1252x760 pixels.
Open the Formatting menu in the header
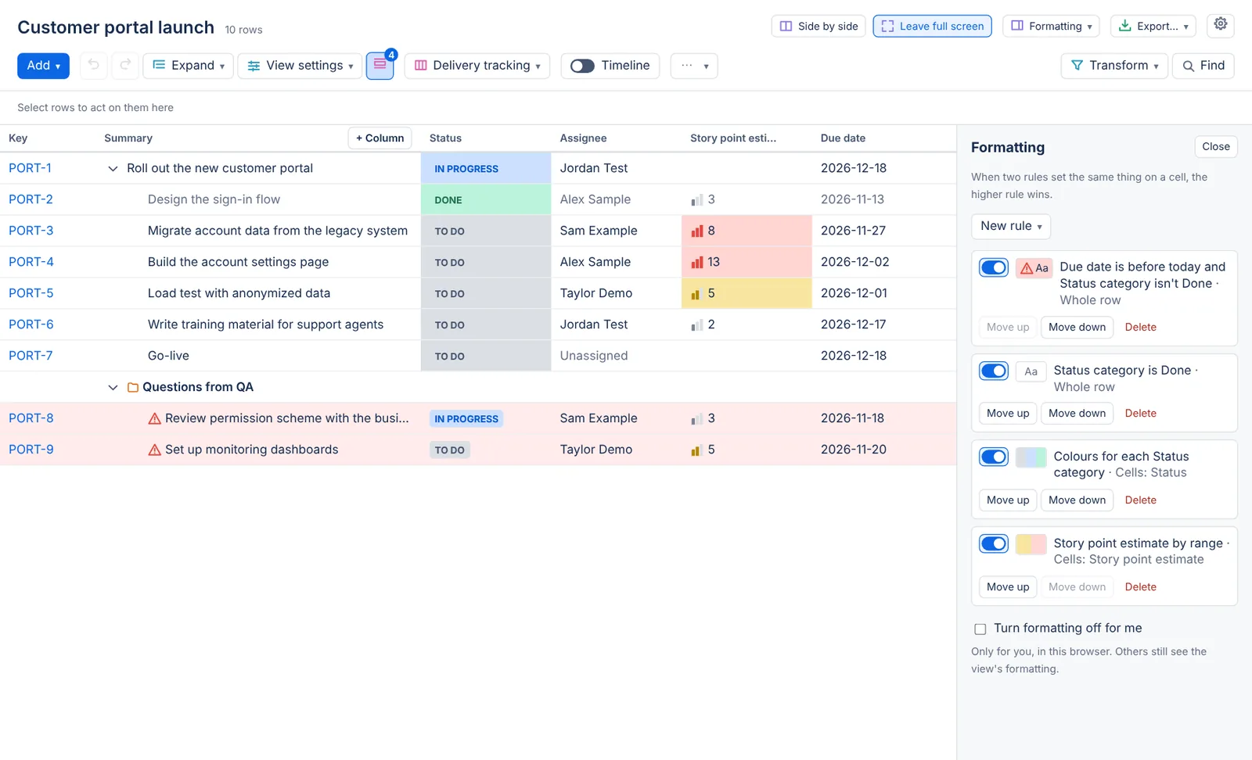[x=1051, y=26]
